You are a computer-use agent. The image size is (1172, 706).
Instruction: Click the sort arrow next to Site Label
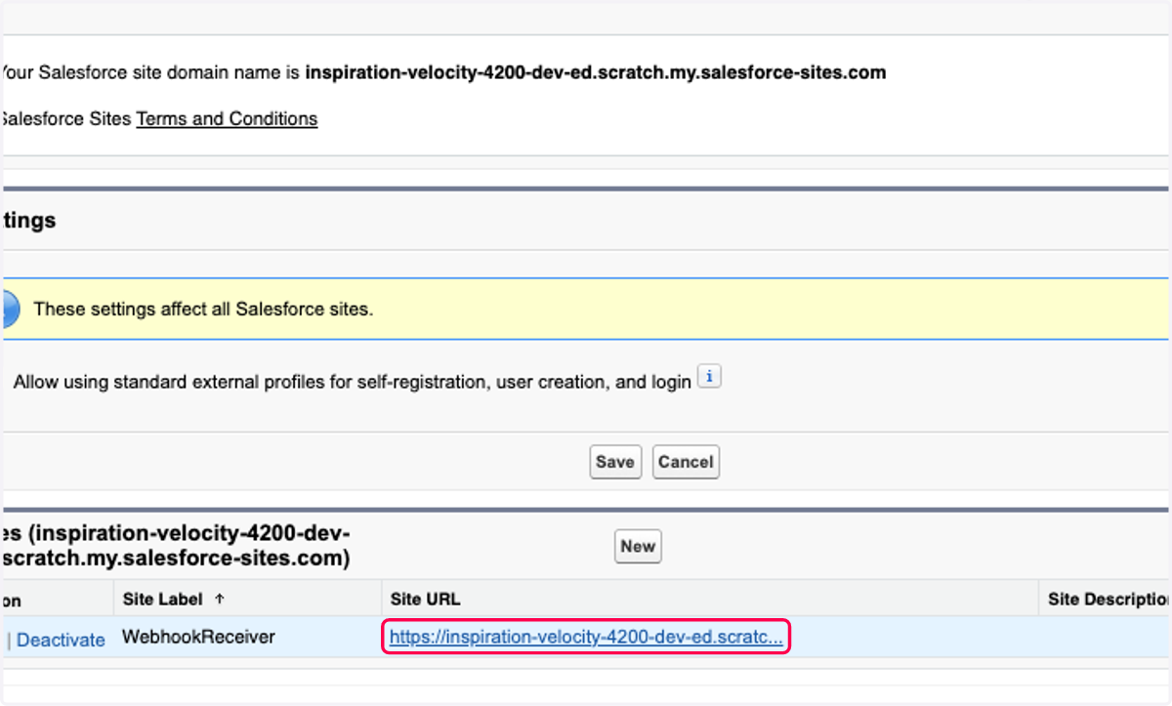tap(219, 599)
